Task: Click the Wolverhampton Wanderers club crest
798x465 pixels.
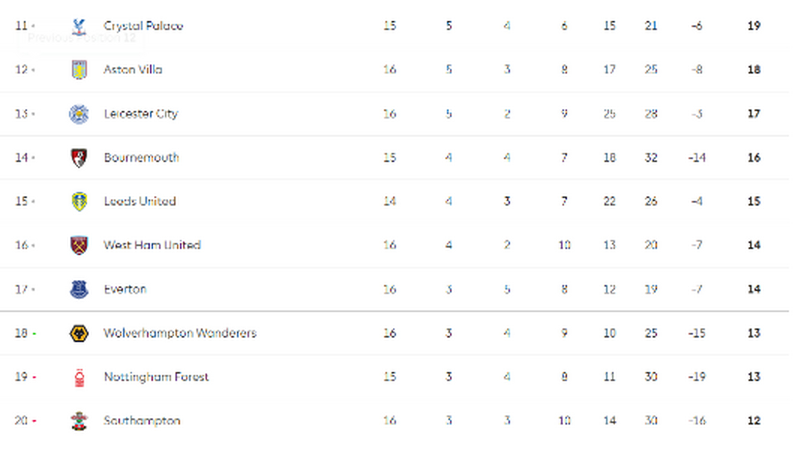Action: [x=79, y=333]
